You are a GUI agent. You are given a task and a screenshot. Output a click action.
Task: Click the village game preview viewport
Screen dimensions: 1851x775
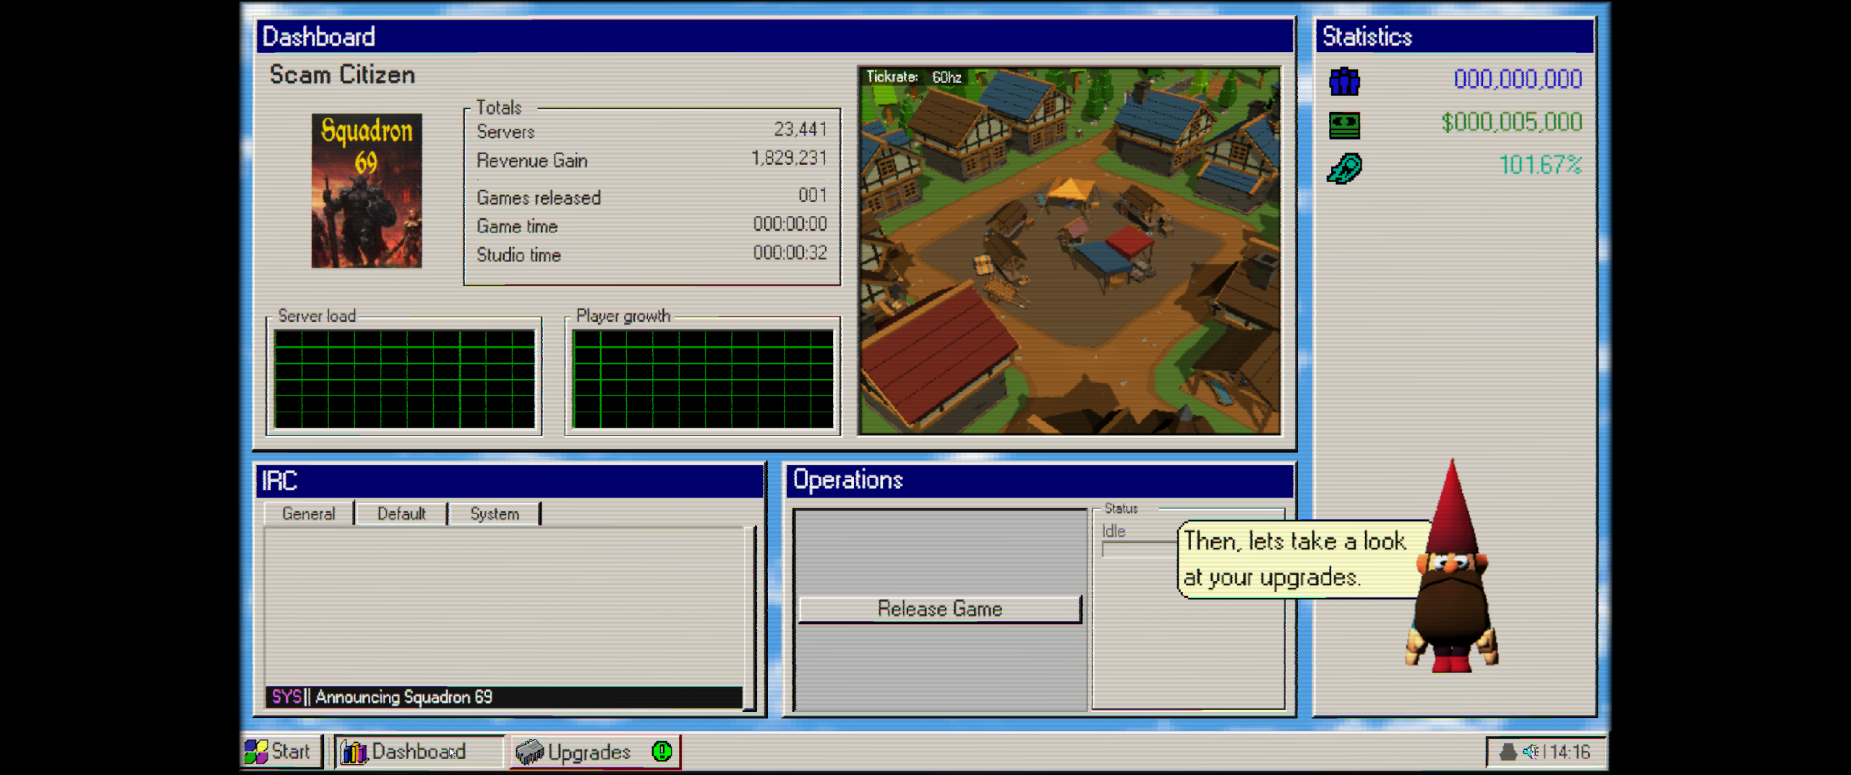[x=1069, y=252]
